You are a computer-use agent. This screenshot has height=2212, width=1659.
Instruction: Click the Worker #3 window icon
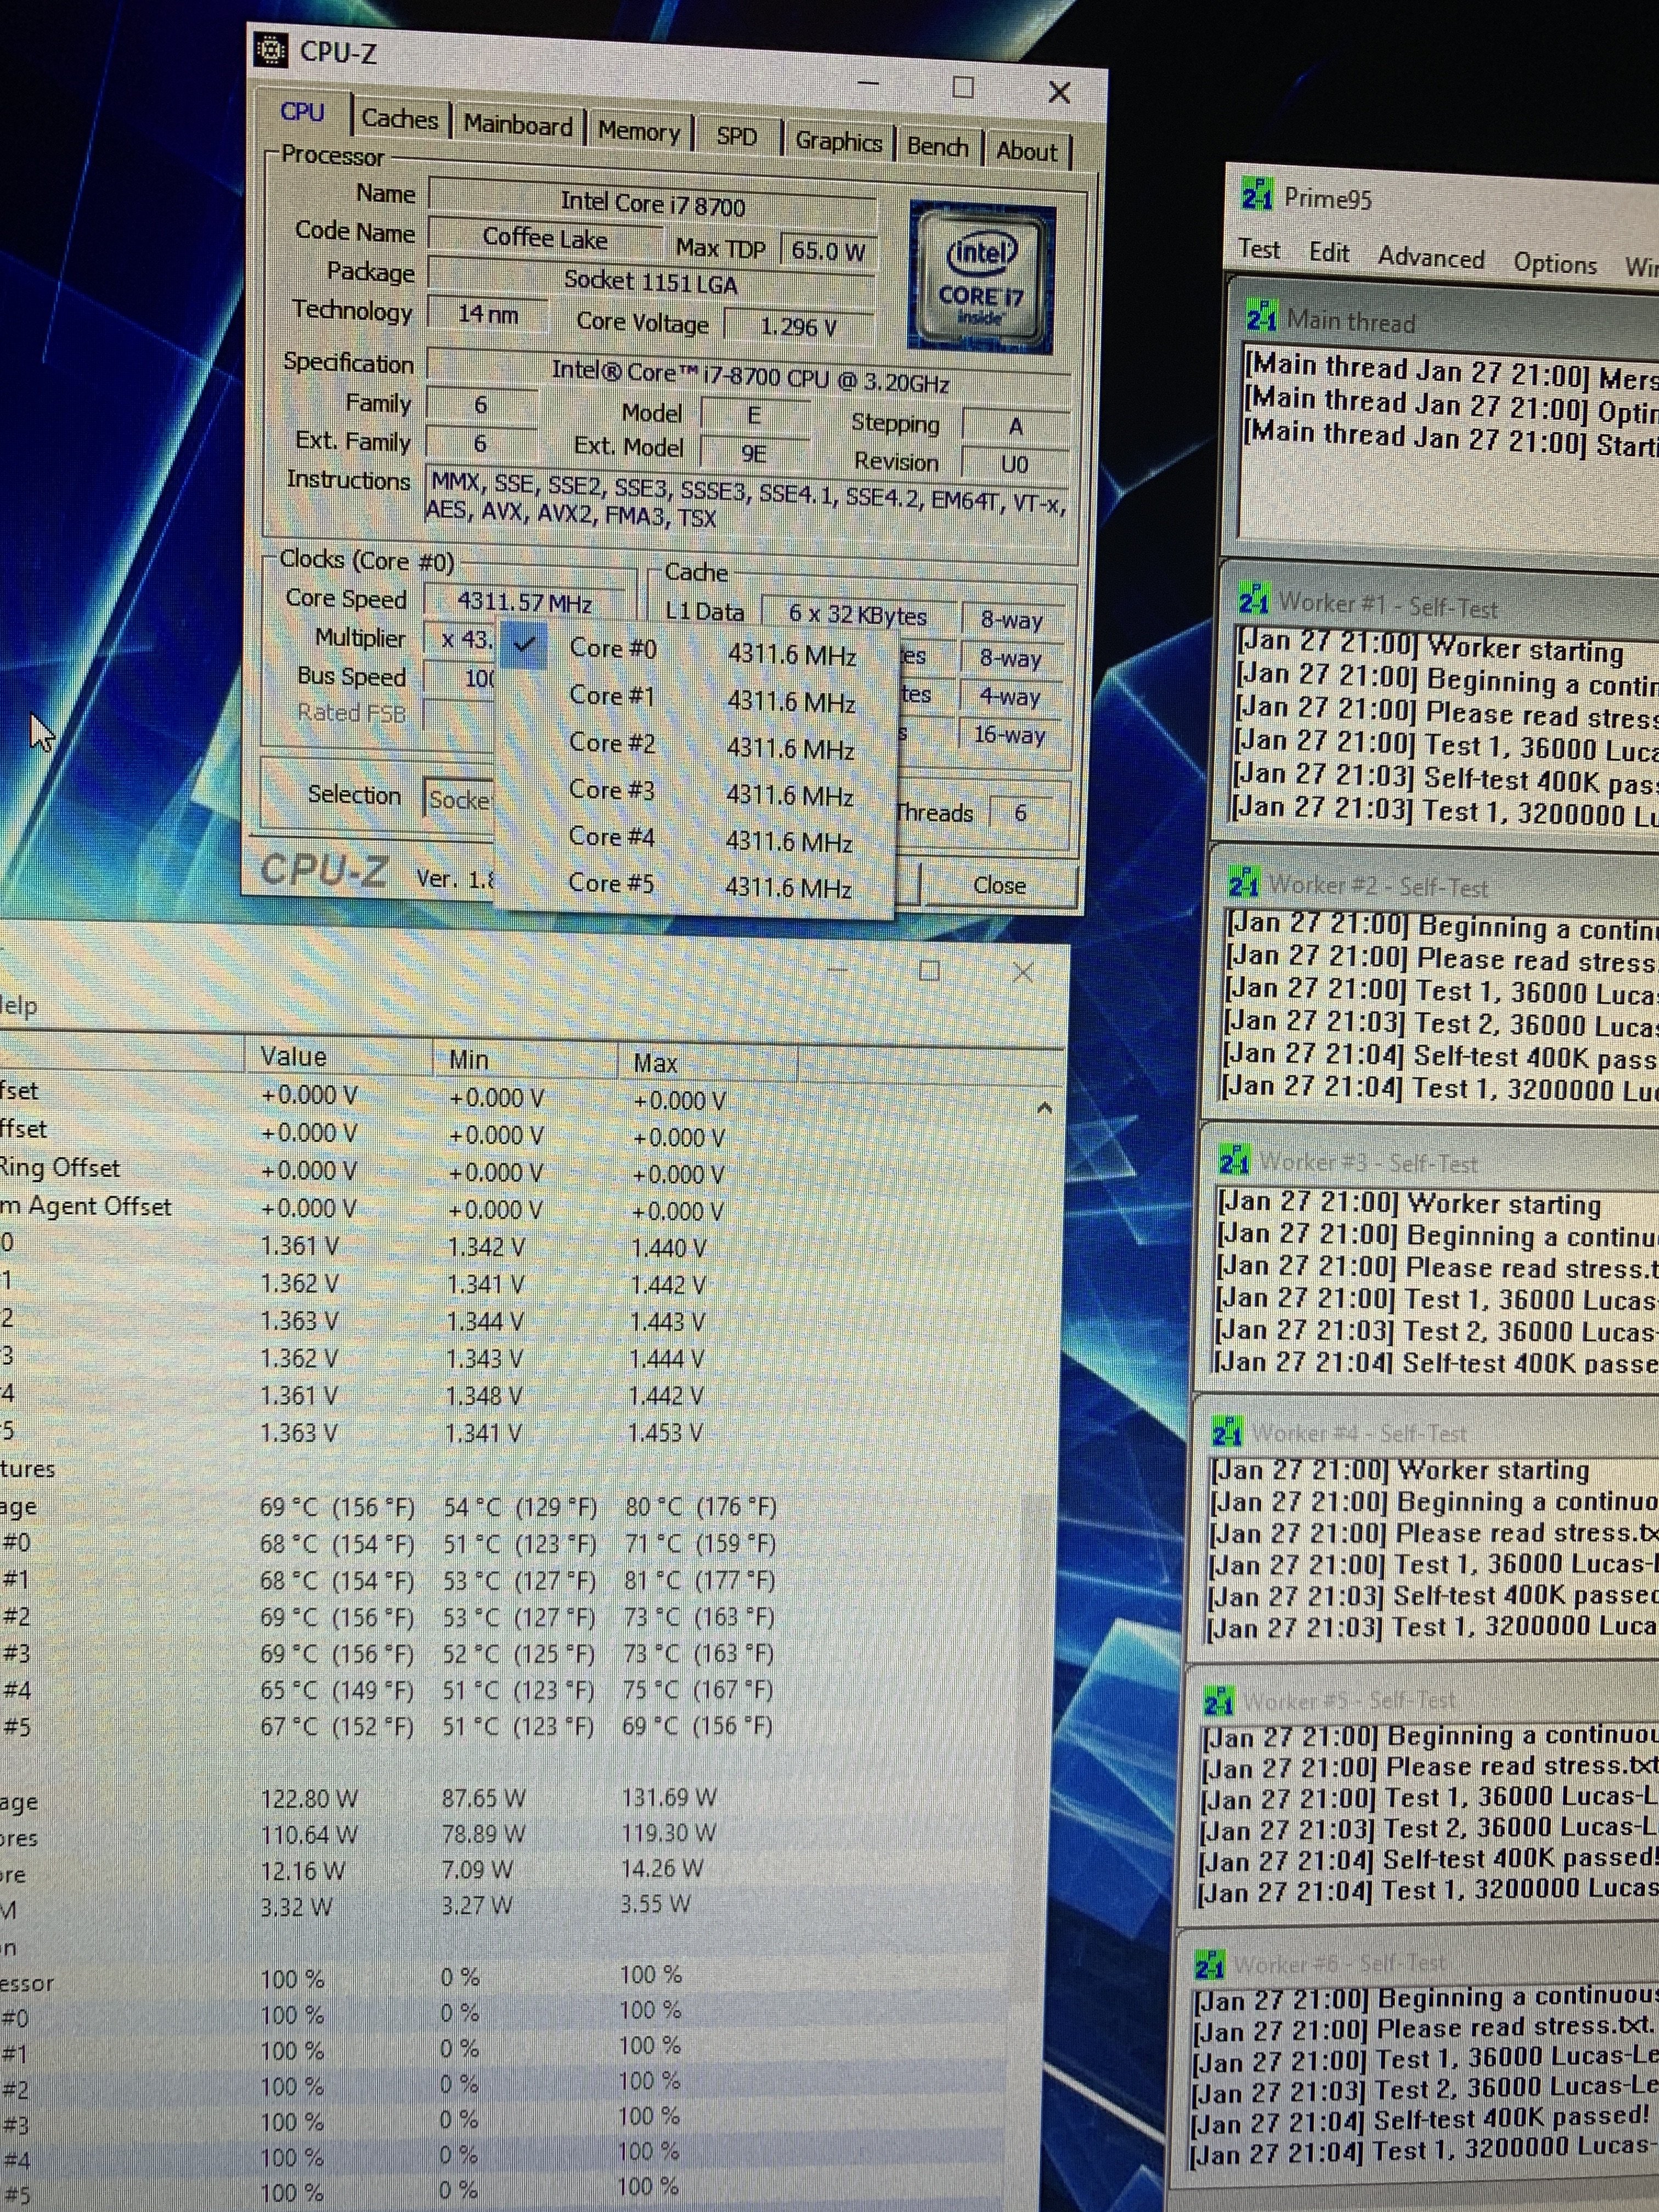[x=1234, y=1159]
